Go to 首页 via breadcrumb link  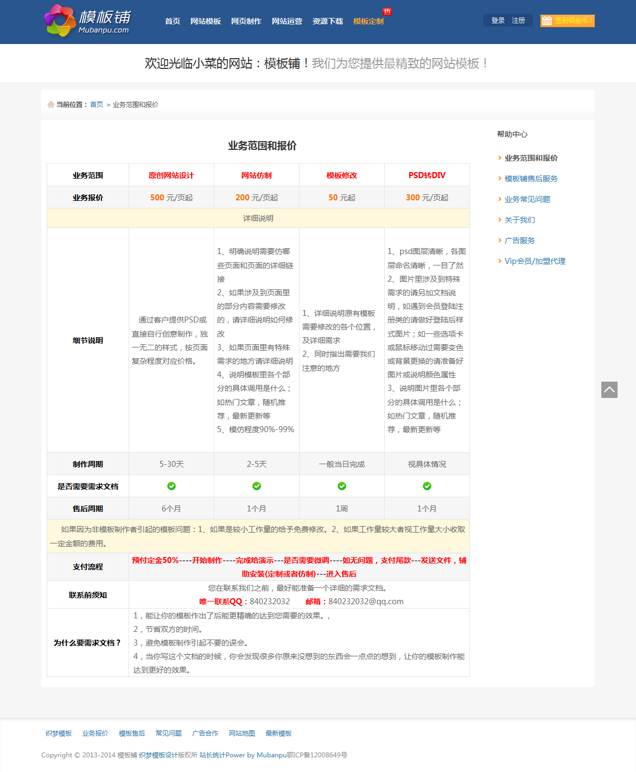(x=97, y=105)
